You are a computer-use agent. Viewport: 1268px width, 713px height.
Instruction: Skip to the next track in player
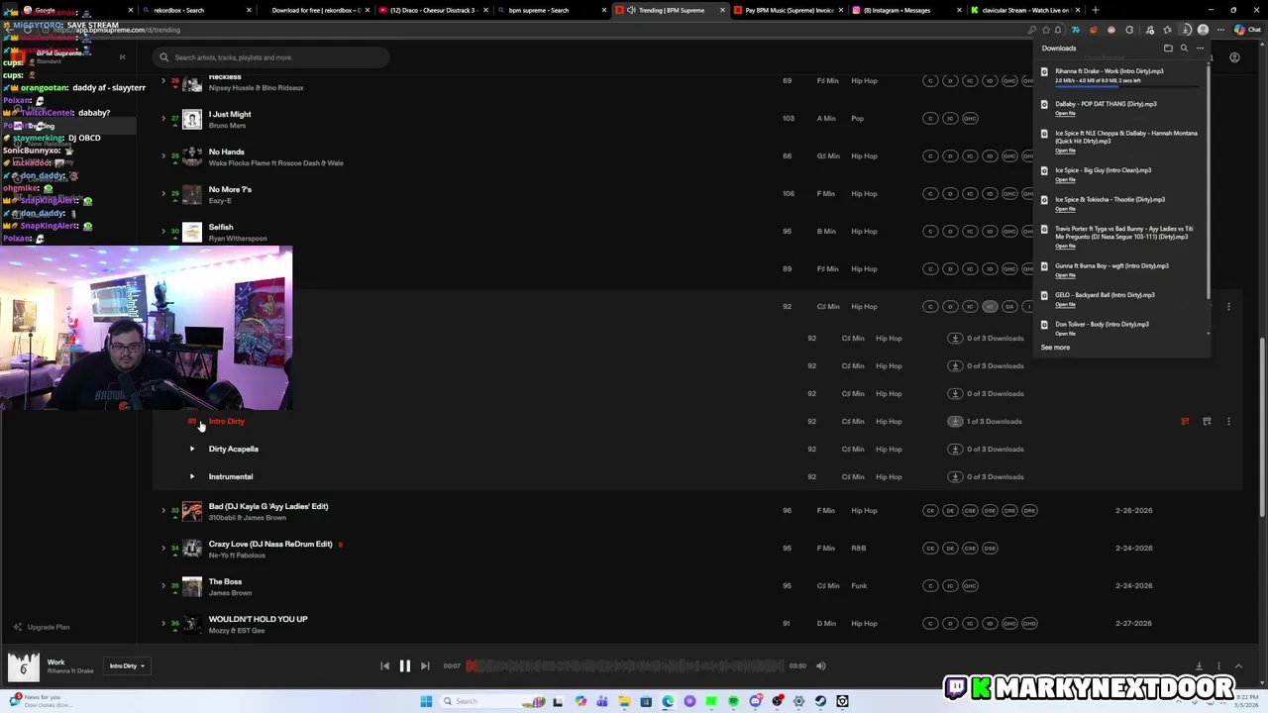[425, 665]
